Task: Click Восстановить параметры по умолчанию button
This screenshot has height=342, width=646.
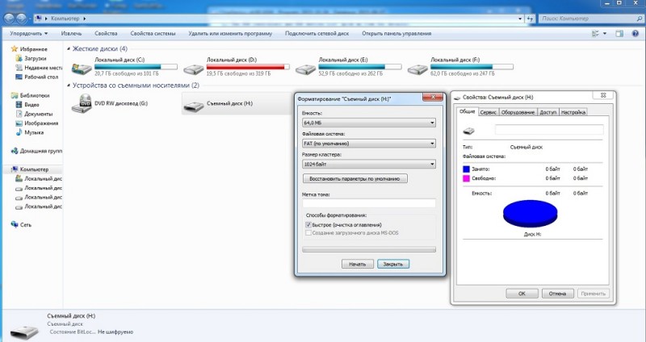Action: point(354,178)
